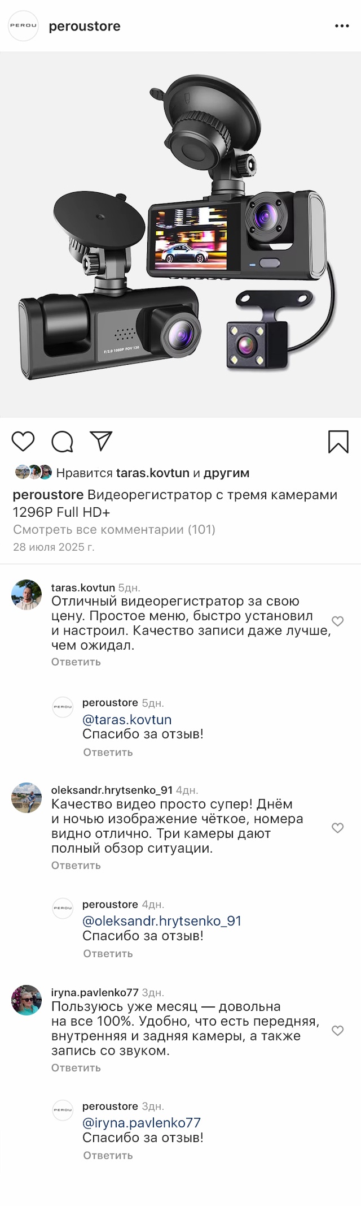Like oleksandr.hrytsenko_91's comment
The image size is (361, 1206).
pyautogui.click(x=337, y=828)
